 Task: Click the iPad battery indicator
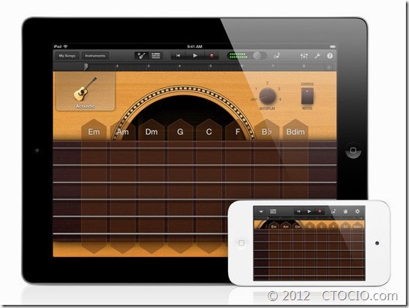[x=332, y=46]
